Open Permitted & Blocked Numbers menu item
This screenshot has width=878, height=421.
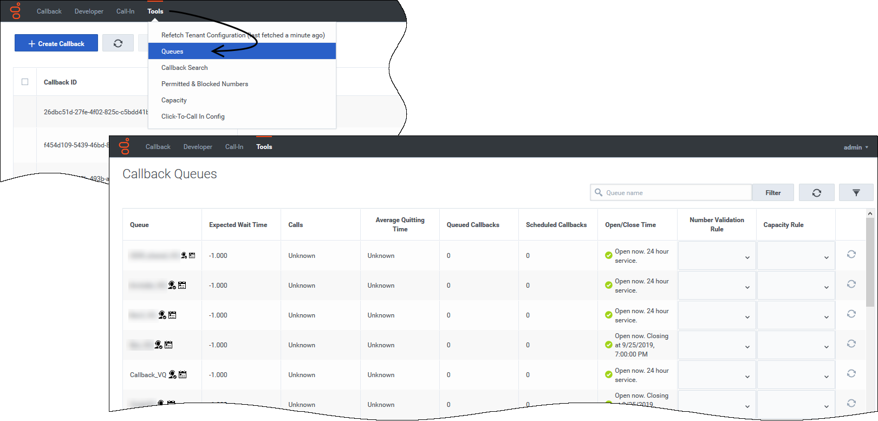click(205, 84)
